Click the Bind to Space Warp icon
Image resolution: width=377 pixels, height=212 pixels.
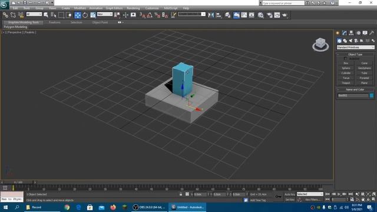[x=21, y=15]
